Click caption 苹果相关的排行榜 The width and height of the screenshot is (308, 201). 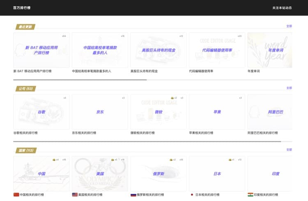[x=201, y=133]
